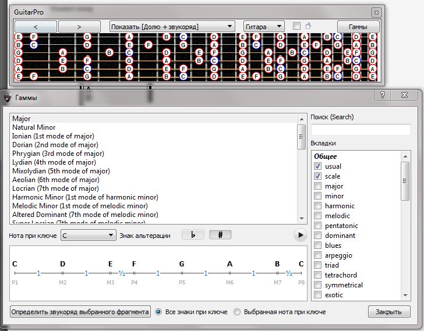Enable the minor tag checkbox
424x331 pixels.
pos(318,195)
